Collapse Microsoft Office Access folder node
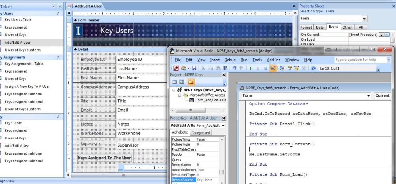This screenshot has width=396, height=184. click(x=180, y=95)
